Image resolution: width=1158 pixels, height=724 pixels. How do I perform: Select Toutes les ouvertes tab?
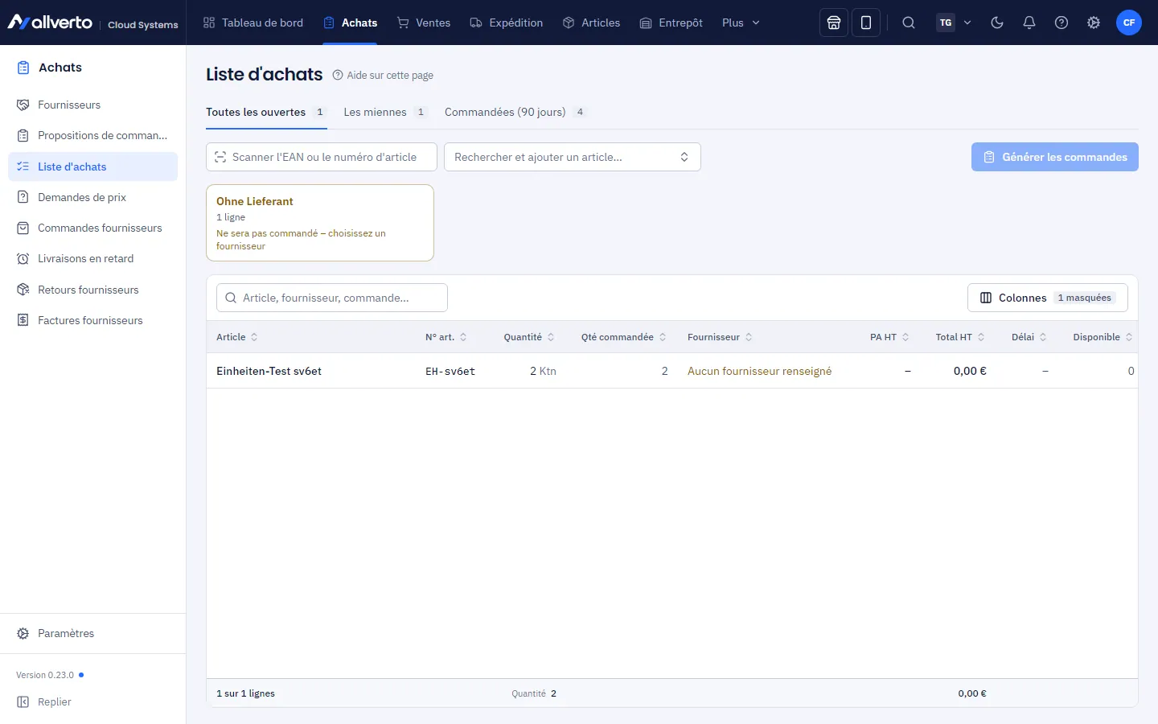coord(265,112)
